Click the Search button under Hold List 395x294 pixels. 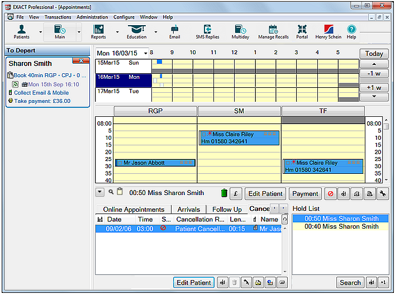[350, 282]
